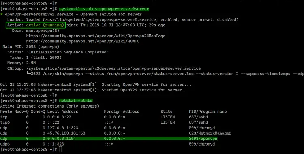Viewport: 304px width, 154px height.
Task: Click local address '45.76.183.181:68'
Action: (66, 133)
